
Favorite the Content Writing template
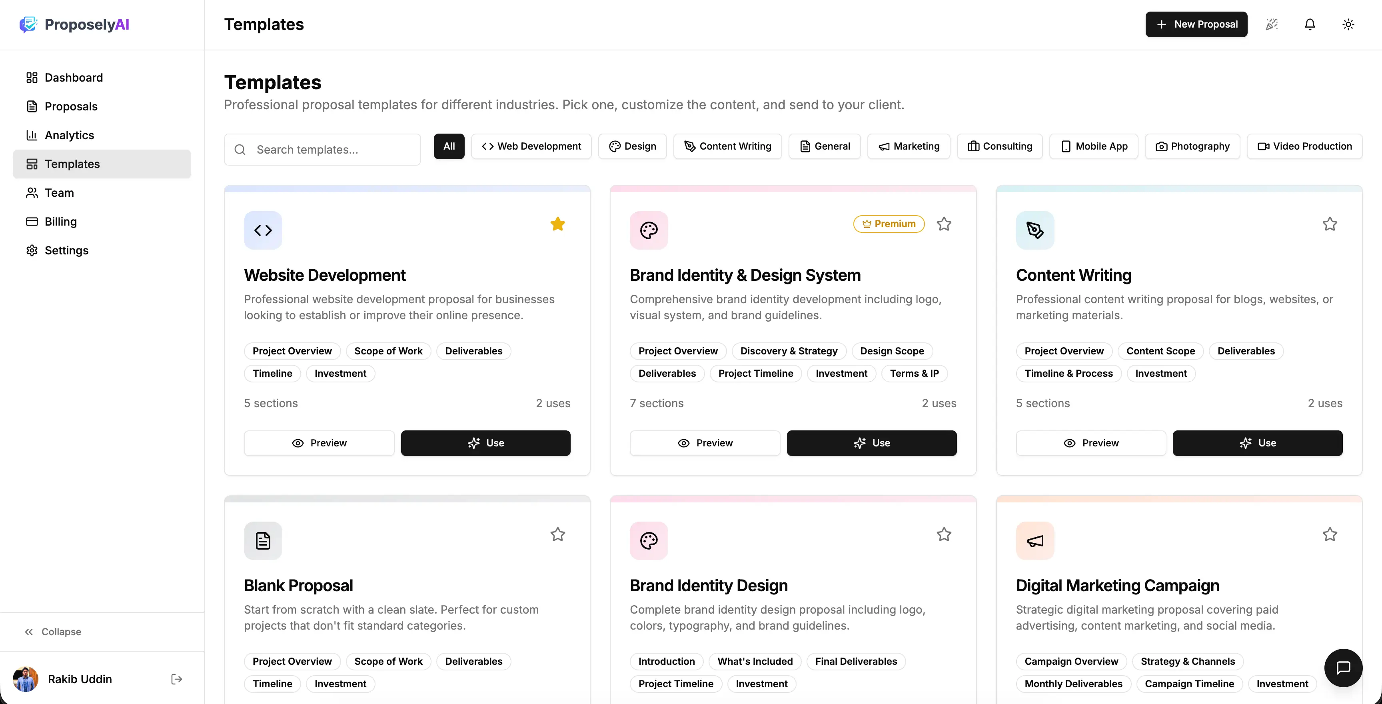pos(1330,224)
